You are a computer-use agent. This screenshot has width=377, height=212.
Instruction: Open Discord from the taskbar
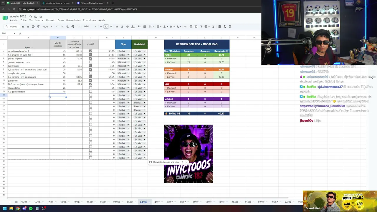click(24, 208)
